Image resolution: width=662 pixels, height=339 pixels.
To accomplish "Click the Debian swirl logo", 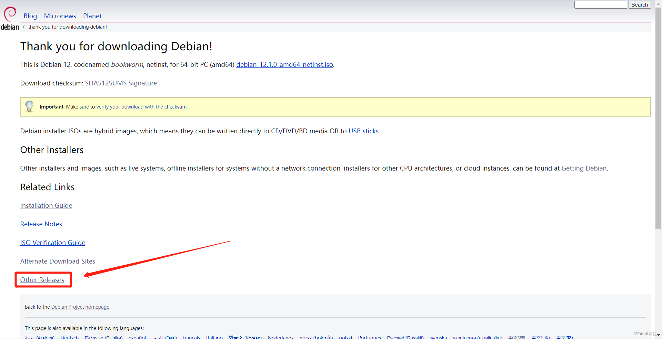I will point(10,18).
